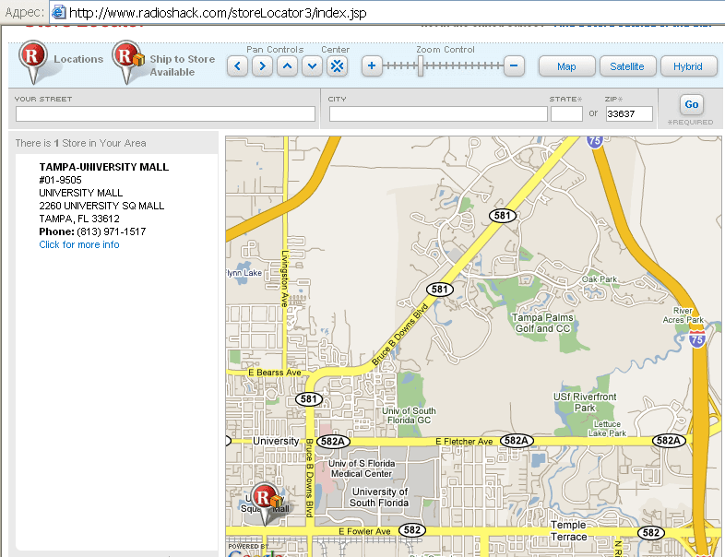Click the Temple Terrace map label

pos(569,530)
